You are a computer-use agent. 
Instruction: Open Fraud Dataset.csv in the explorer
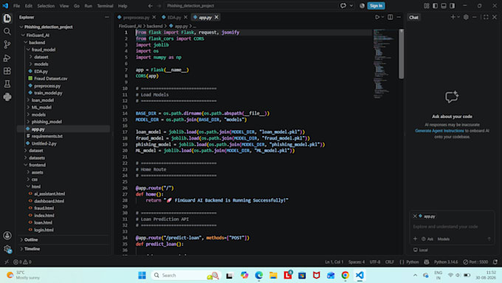(x=51, y=78)
